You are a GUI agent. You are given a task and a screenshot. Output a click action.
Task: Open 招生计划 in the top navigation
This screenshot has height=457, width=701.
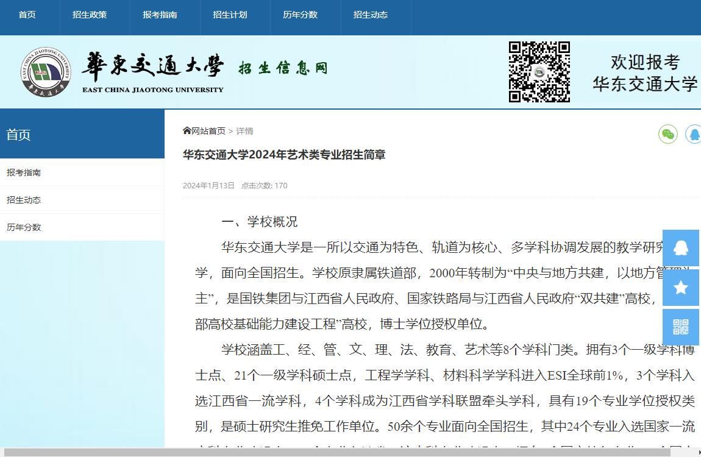coord(230,15)
